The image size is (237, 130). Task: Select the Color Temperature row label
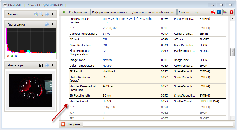click(x=82, y=66)
